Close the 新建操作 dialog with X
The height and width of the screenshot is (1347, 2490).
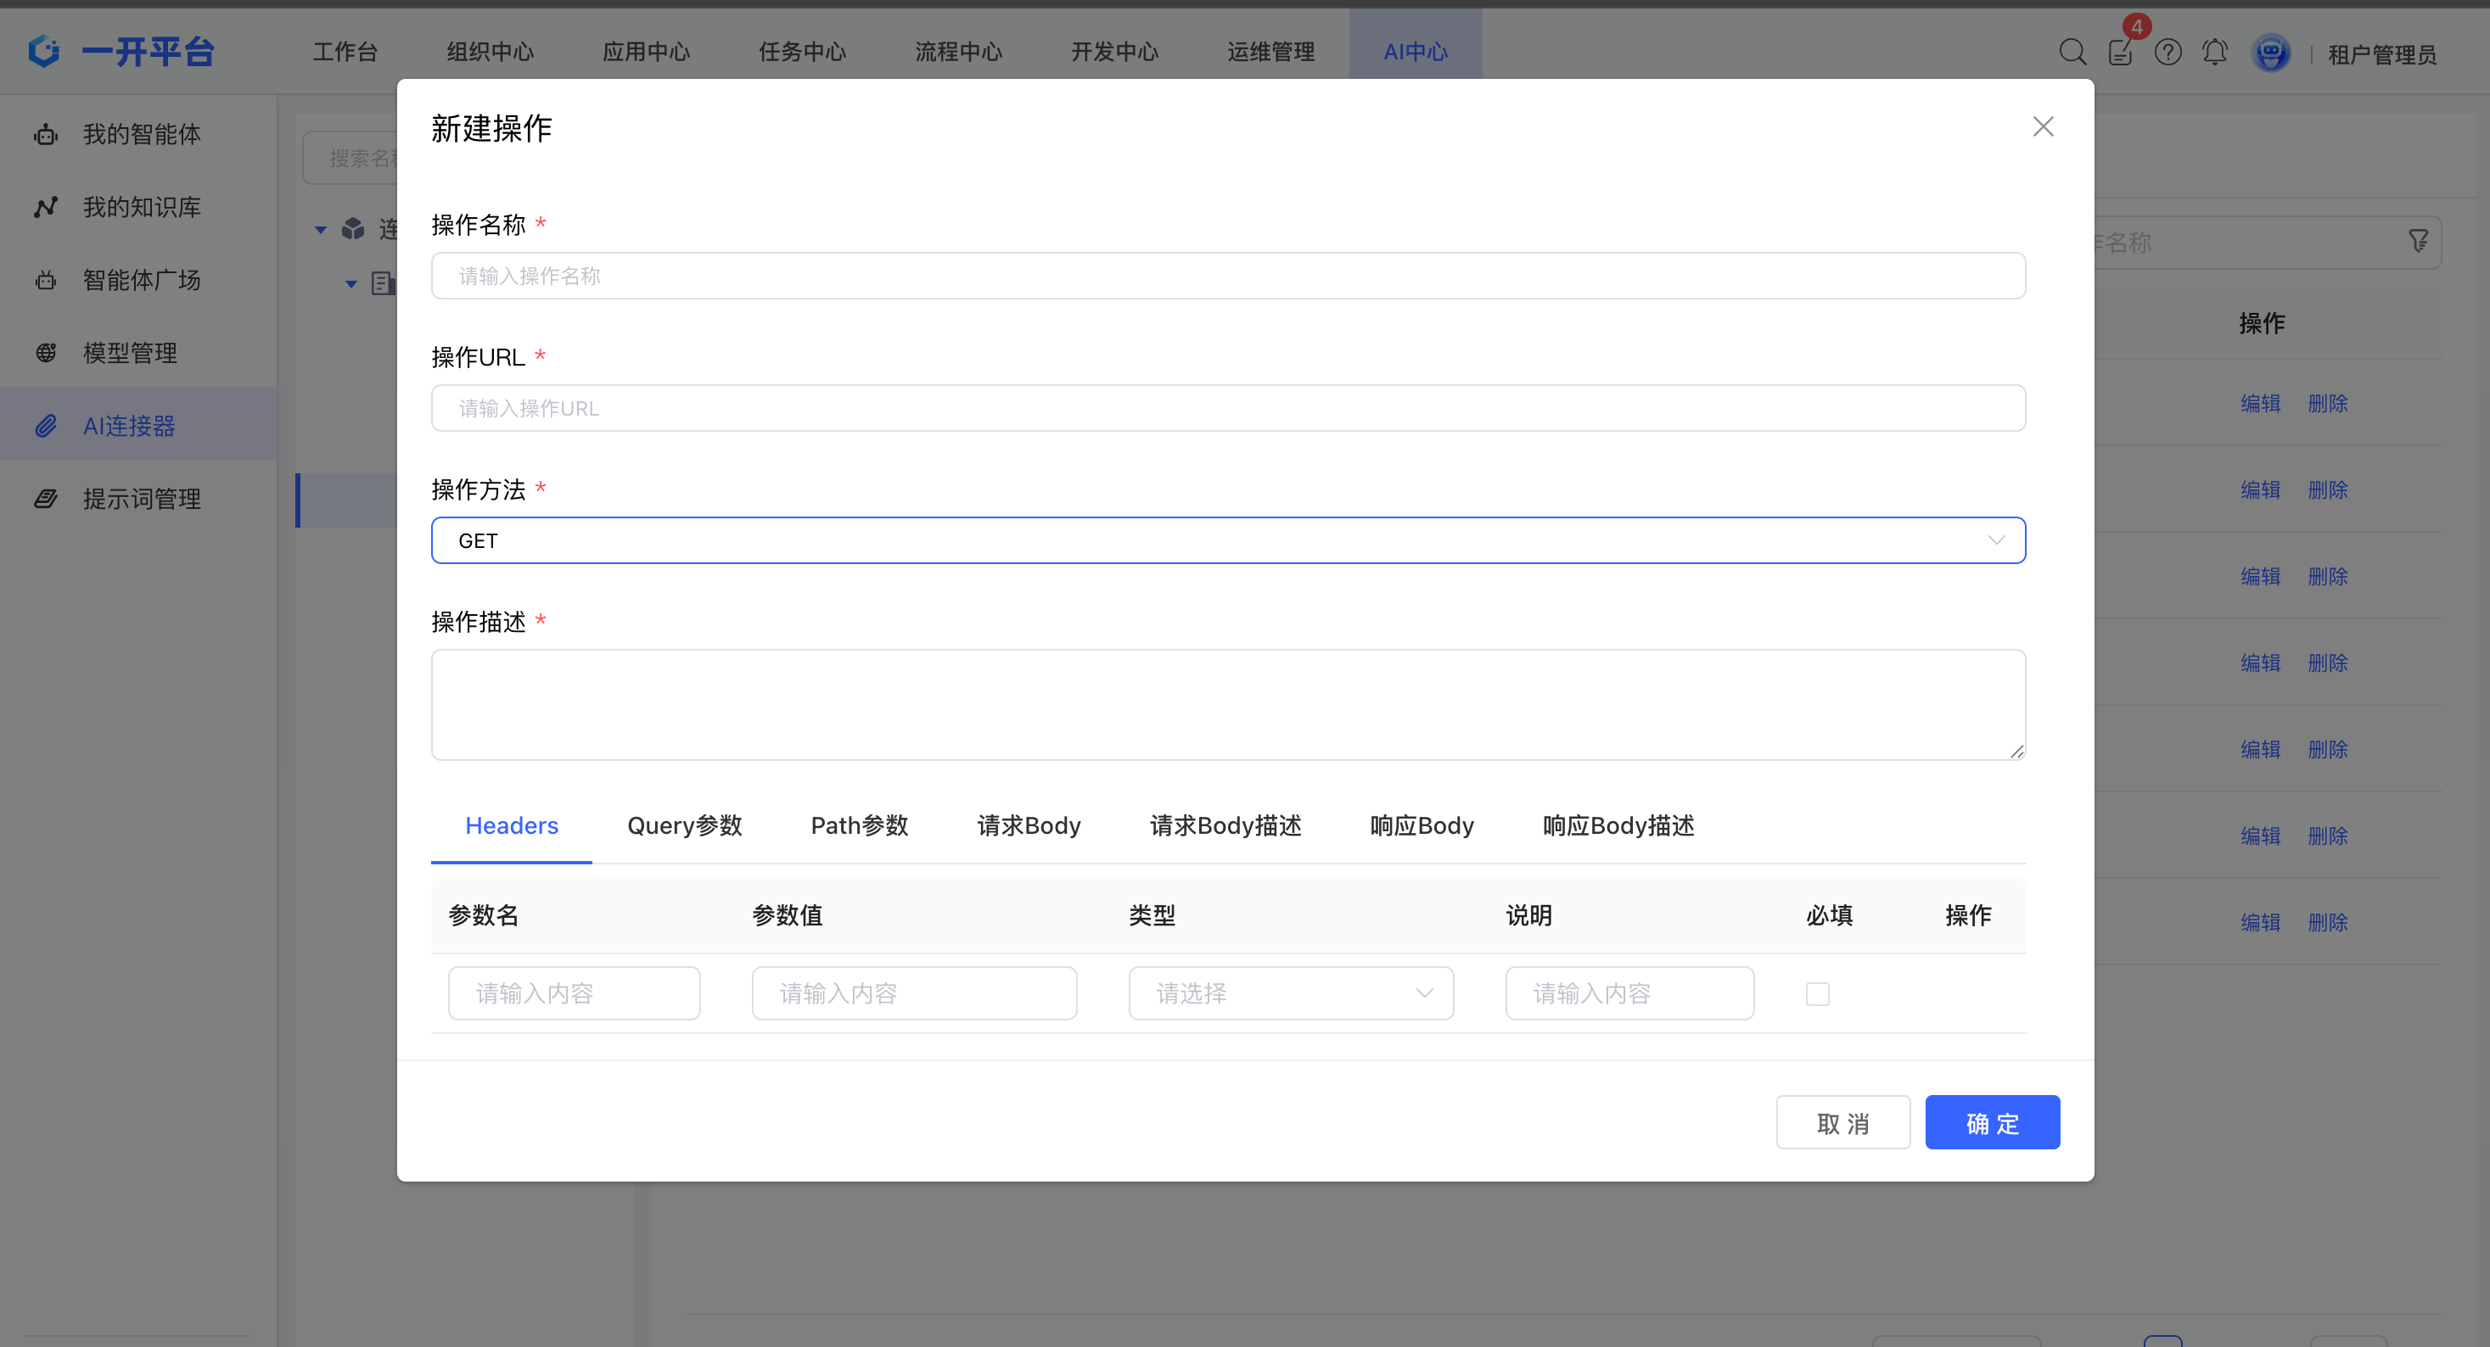click(2043, 126)
